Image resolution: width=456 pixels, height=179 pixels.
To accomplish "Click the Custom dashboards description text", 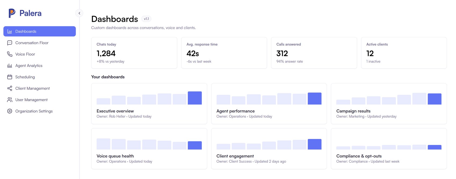I will (144, 28).
